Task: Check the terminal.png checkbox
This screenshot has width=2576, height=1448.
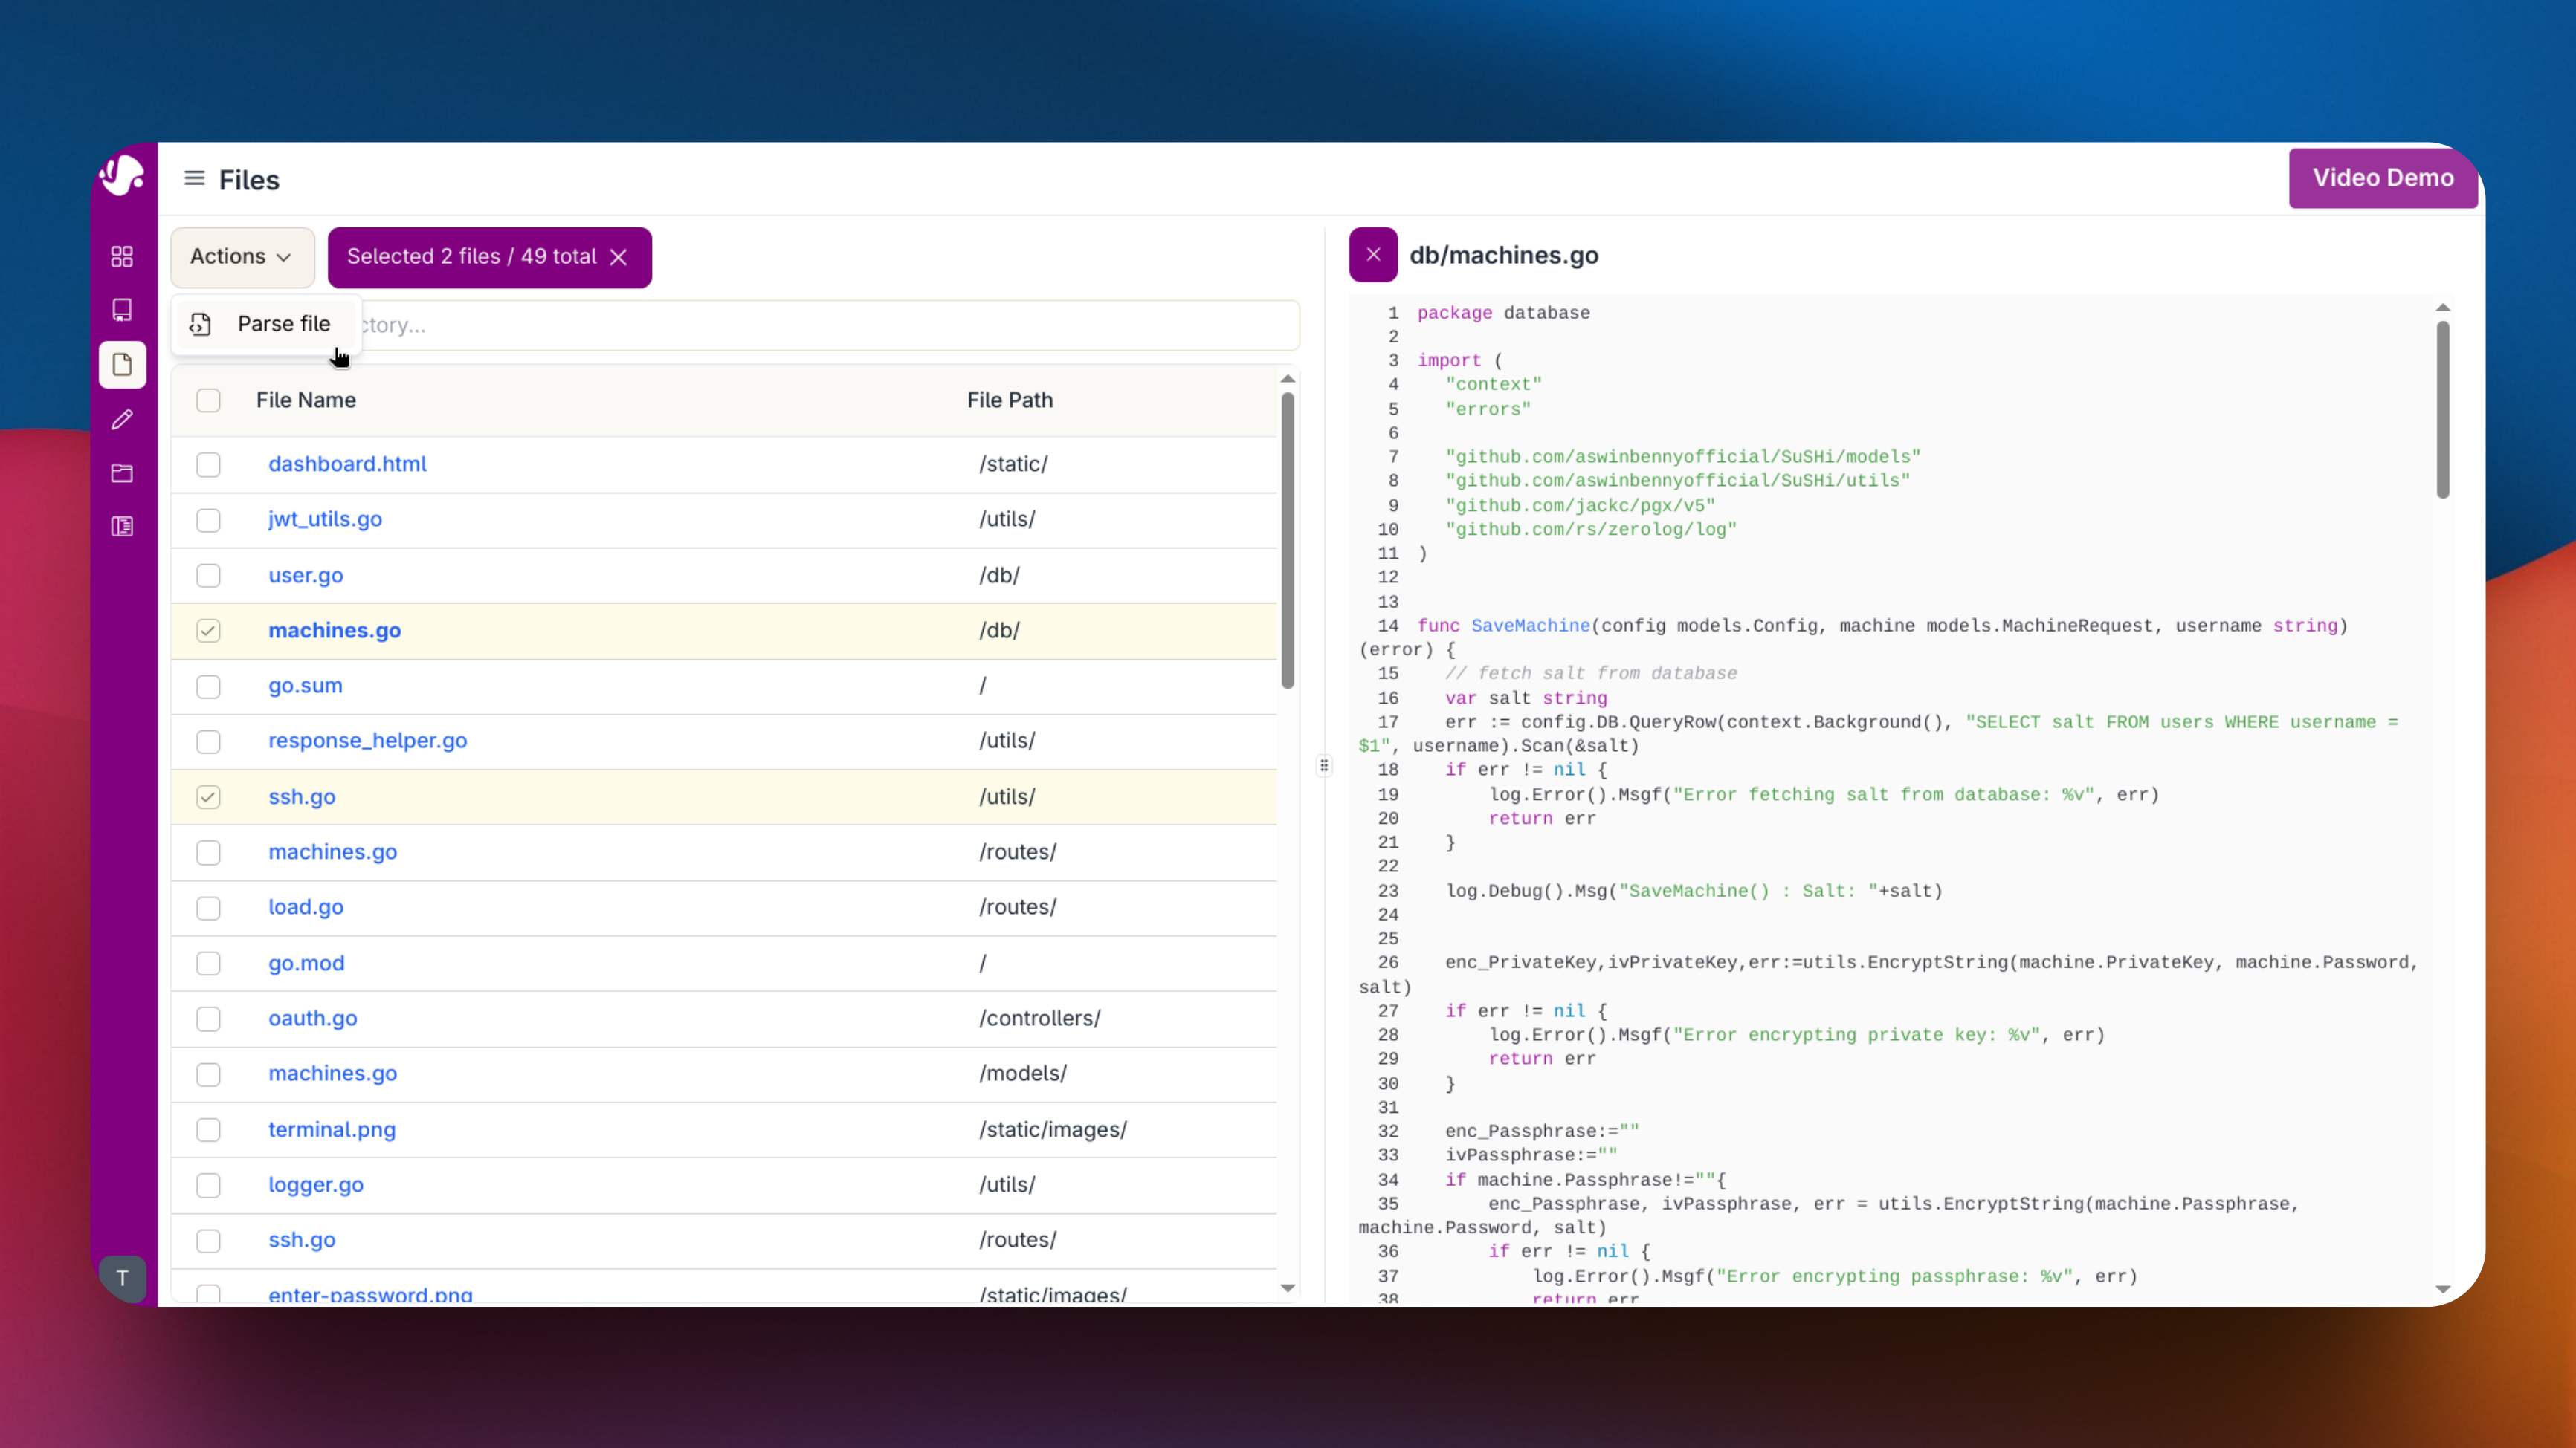Action: [x=208, y=1130]
